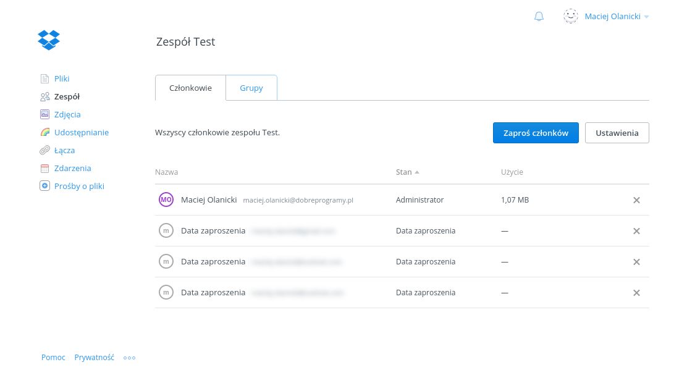687x370 pixels.
Task: Open team Ustawienia settings button
Action: point(617,133)
